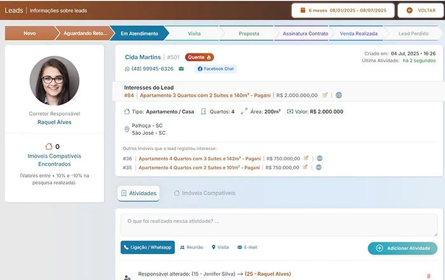
Task: Click the user icon beside Responsável alterado
Action: tap(127, 277)
